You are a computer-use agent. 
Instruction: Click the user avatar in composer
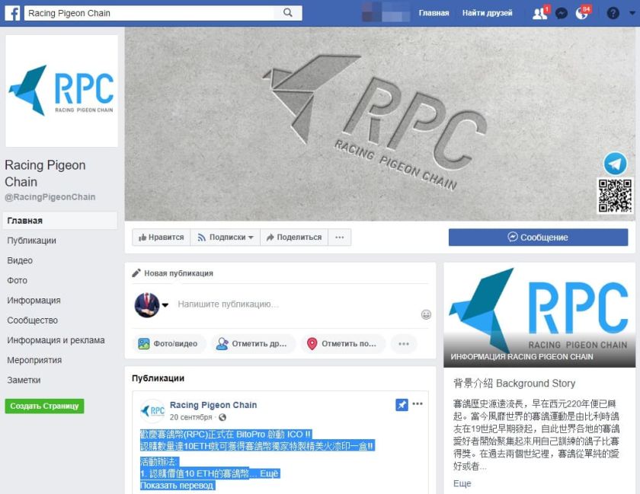[x=147, y=304]
